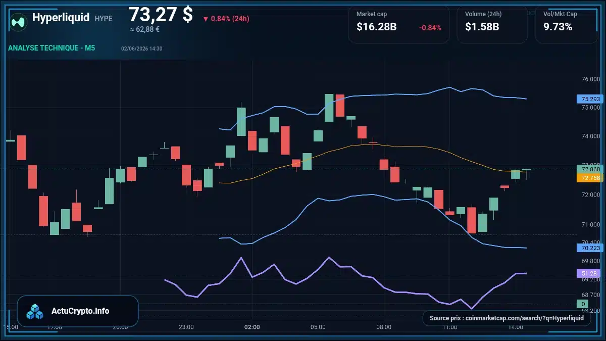
Task: Open the Market cap card label
Action: tap(372, 14)
